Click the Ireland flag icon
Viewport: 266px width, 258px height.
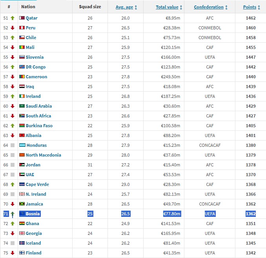point(22,96)
